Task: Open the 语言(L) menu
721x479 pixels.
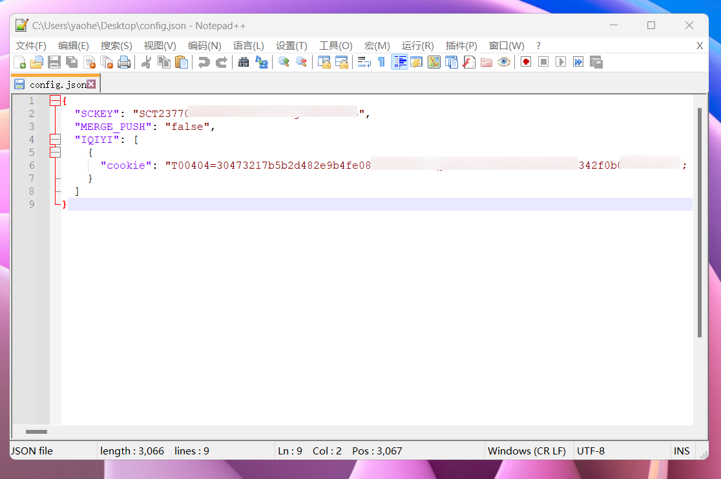Action: (248, 46)
